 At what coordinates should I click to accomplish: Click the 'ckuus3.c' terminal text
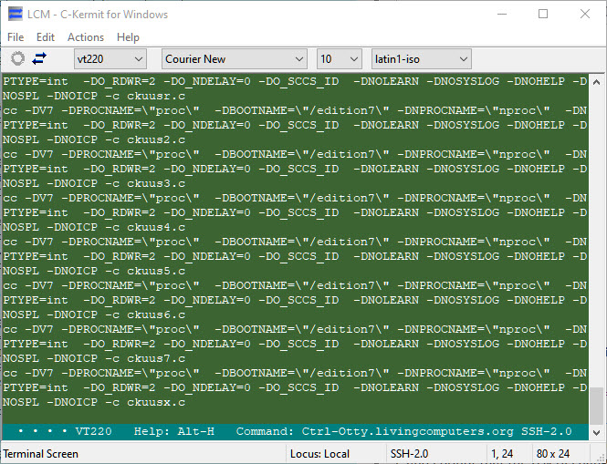coord(156,183)
